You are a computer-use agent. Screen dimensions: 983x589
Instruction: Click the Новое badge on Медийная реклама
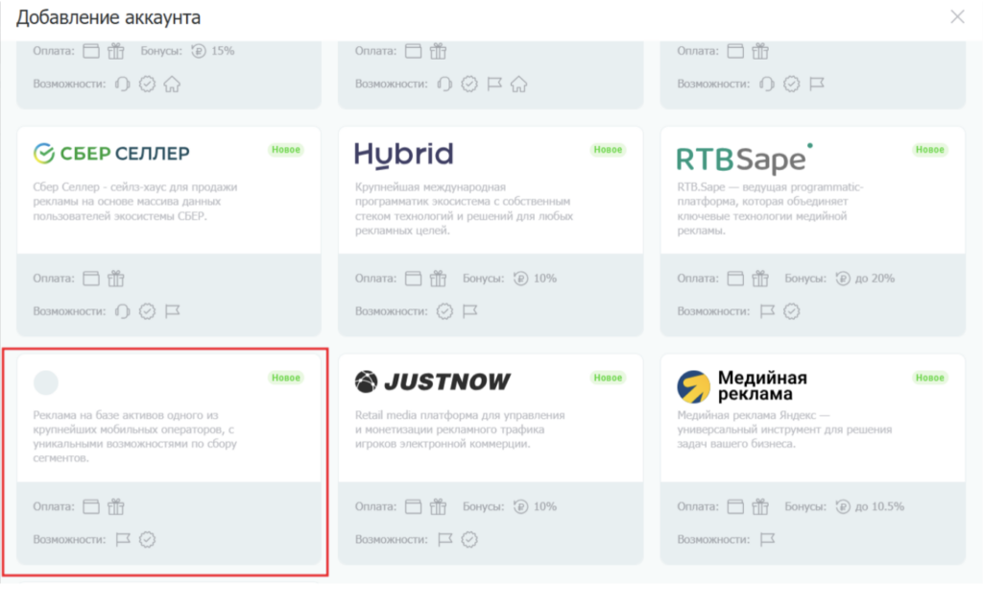(x=929, y=378)
